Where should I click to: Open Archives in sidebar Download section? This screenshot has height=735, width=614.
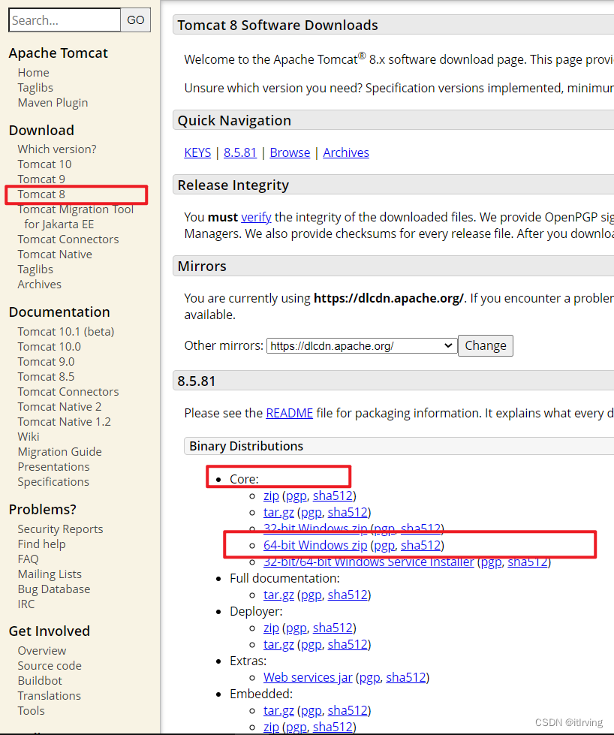[39, 284]
